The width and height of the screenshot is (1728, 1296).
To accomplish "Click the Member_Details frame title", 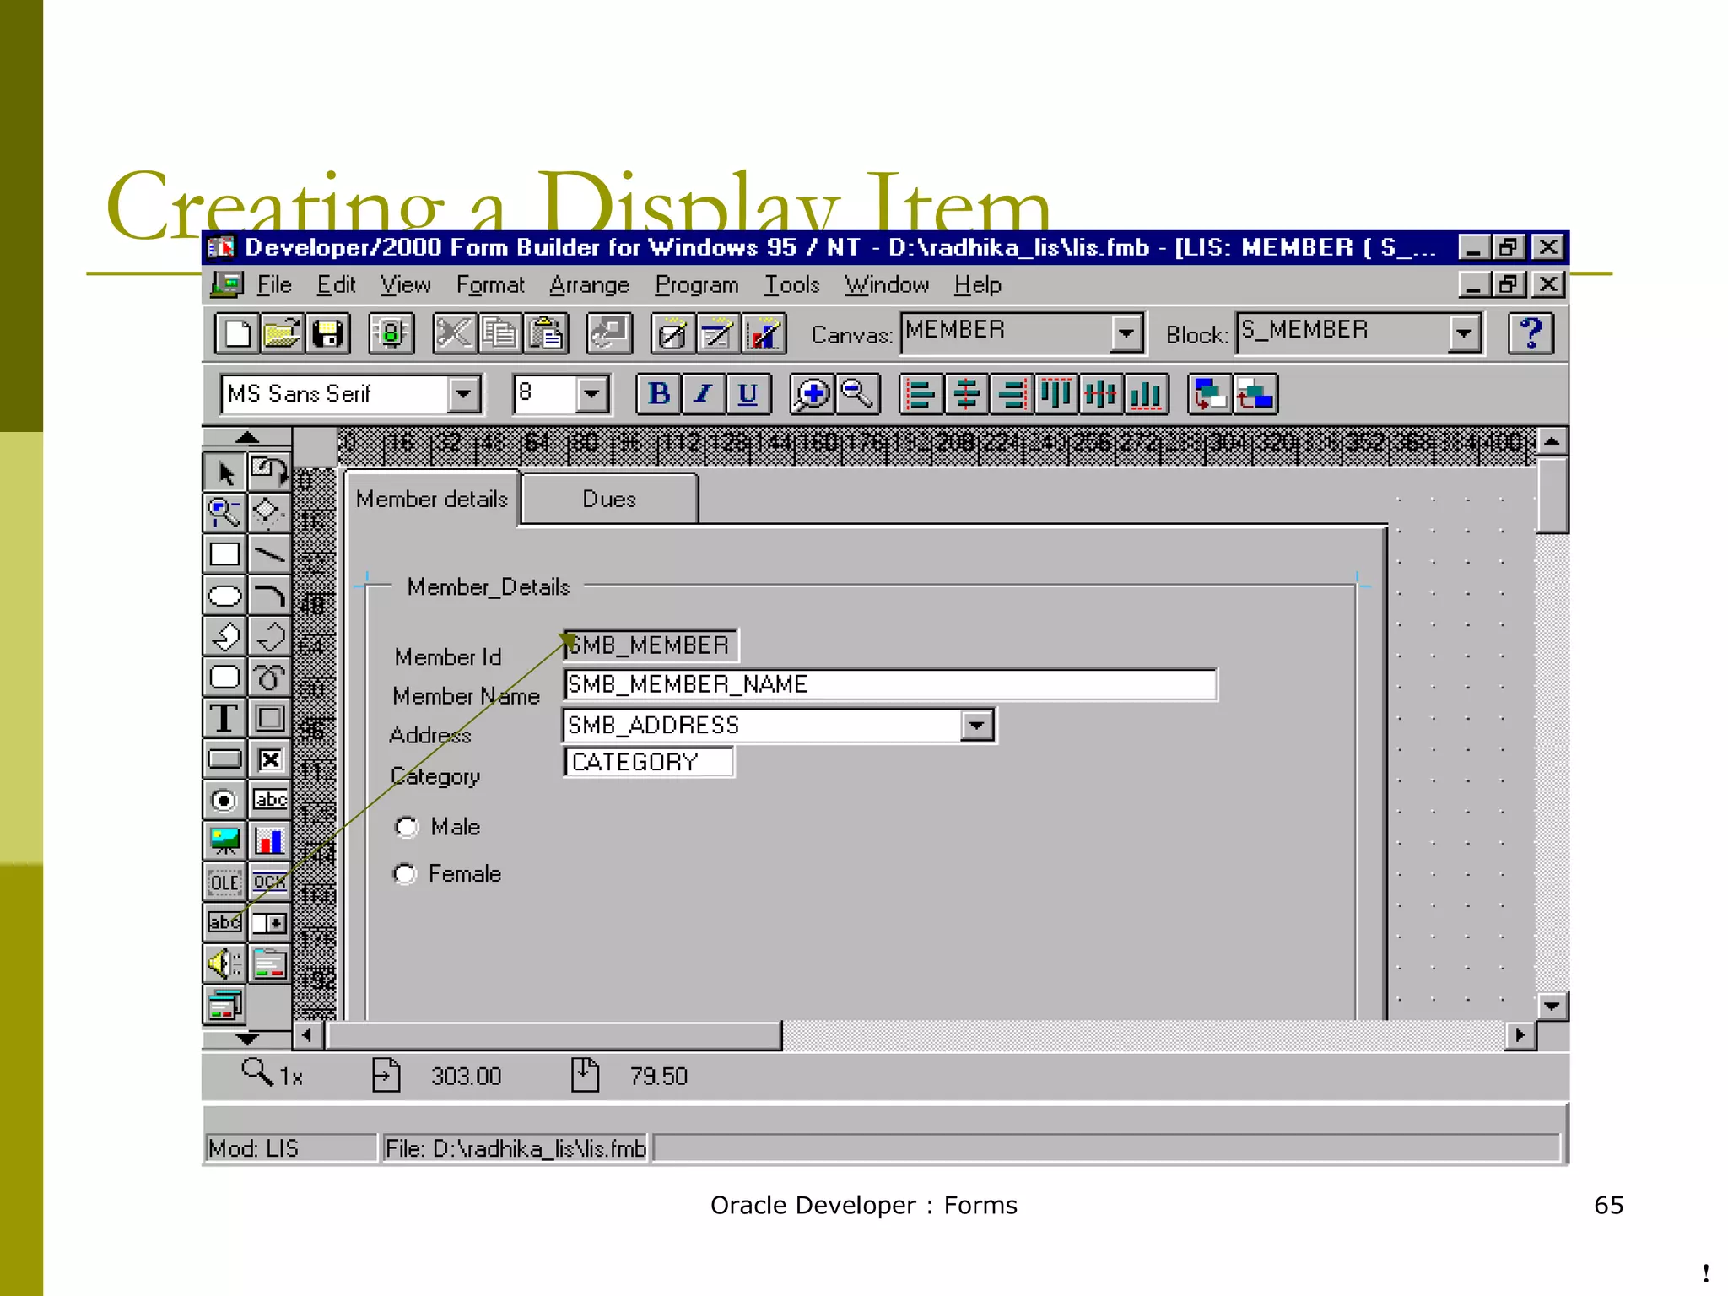I will [x=489, y=587].
